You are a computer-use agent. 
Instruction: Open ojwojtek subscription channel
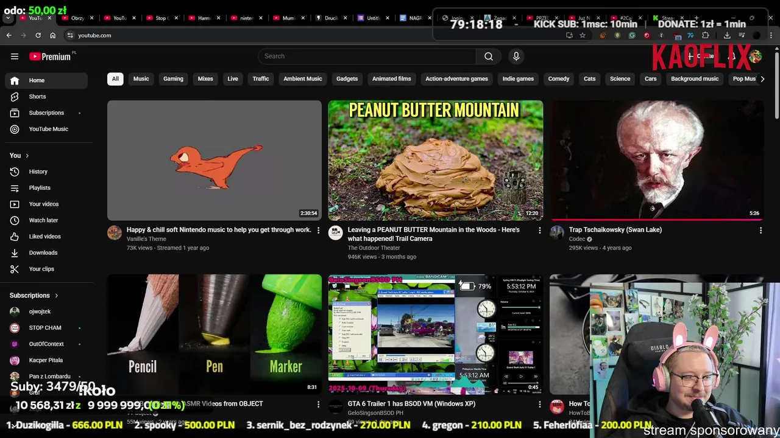click(x=46, y=311)
